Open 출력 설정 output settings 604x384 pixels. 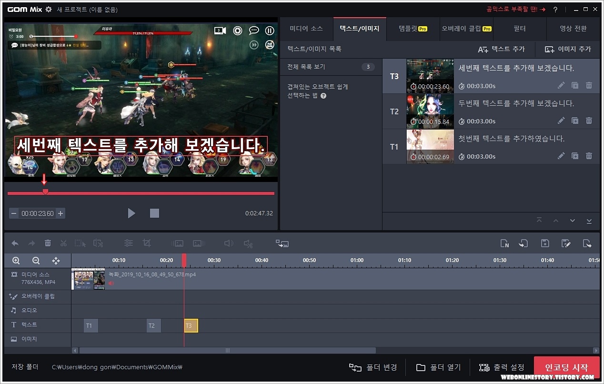502,367
